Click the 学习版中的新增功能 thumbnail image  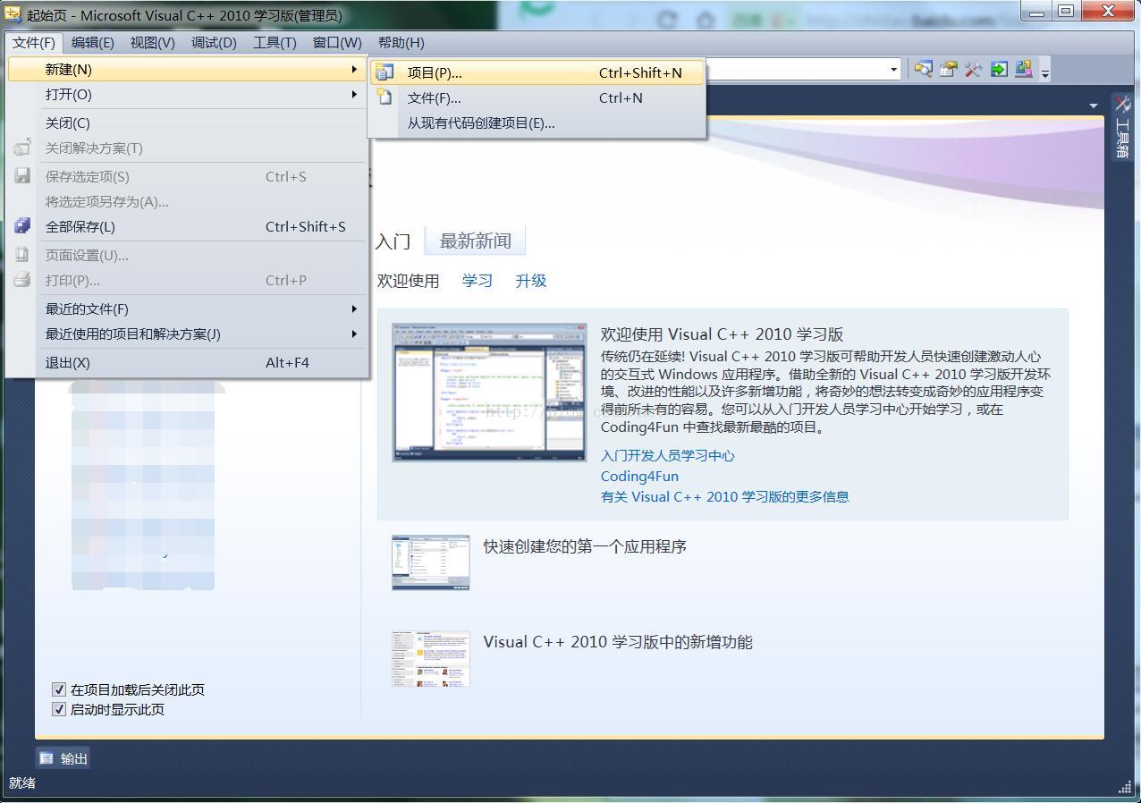[x=431, y=658]
